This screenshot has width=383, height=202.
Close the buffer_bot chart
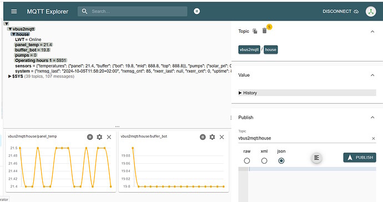click(221, 137)
